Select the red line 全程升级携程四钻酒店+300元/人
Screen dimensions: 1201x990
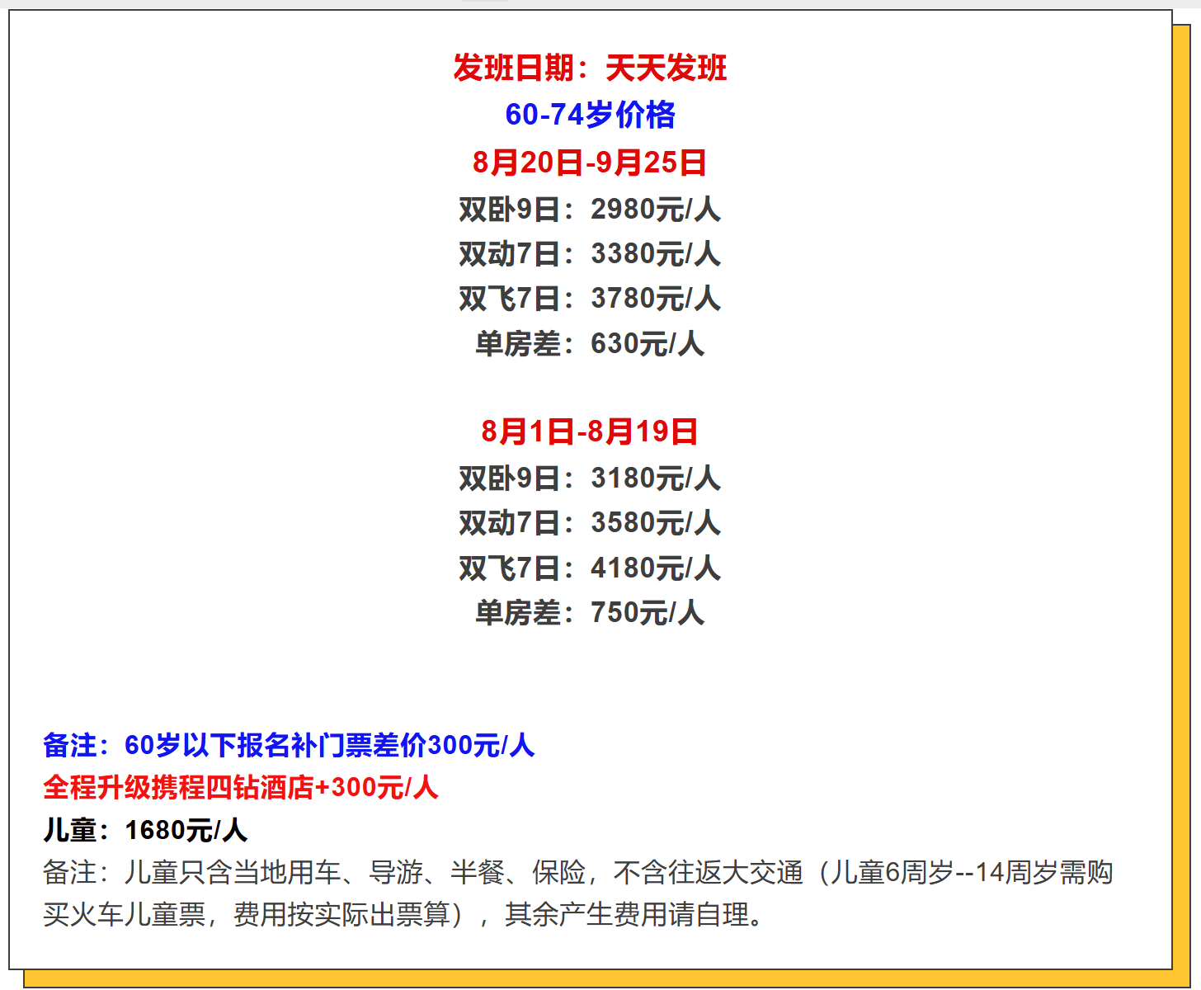241,788
